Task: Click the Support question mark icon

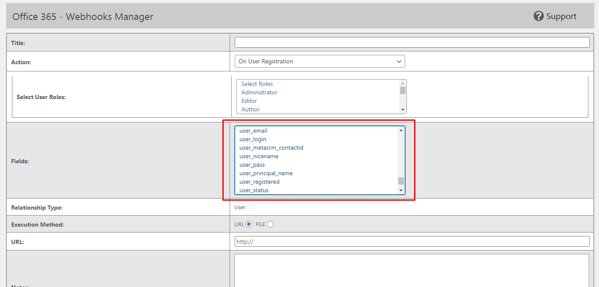Action: [x=539, y=16]
